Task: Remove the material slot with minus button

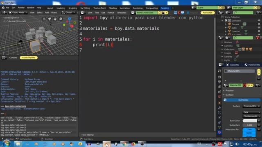Action: coord(259,73)
